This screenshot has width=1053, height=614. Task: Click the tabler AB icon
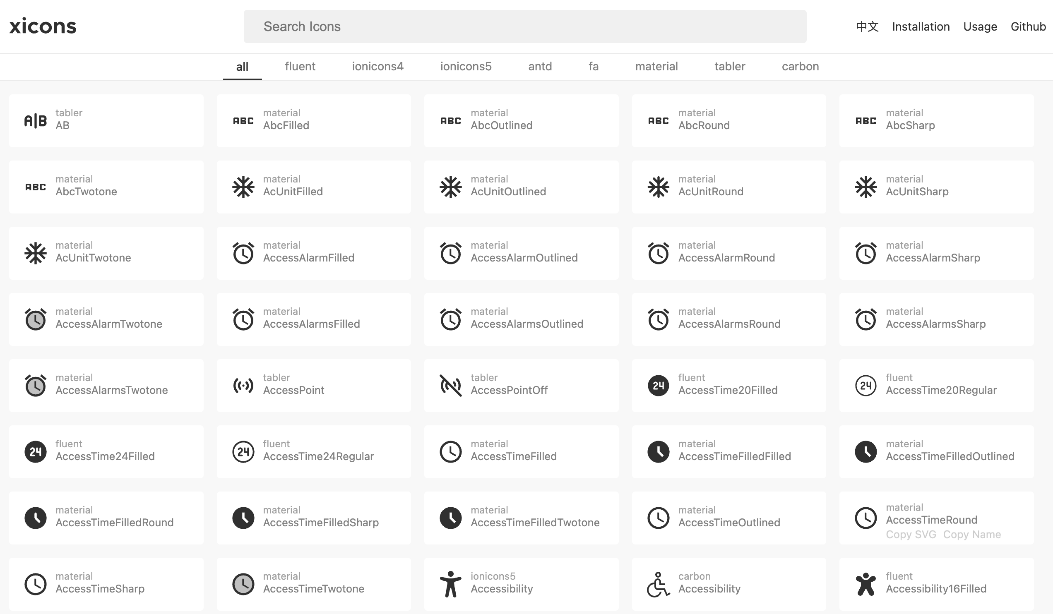(36, 121)
